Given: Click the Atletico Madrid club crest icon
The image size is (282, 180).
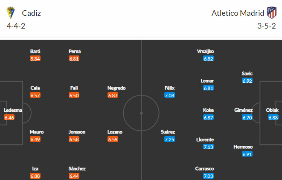Looking at the screenshot, I should [271, 13].
